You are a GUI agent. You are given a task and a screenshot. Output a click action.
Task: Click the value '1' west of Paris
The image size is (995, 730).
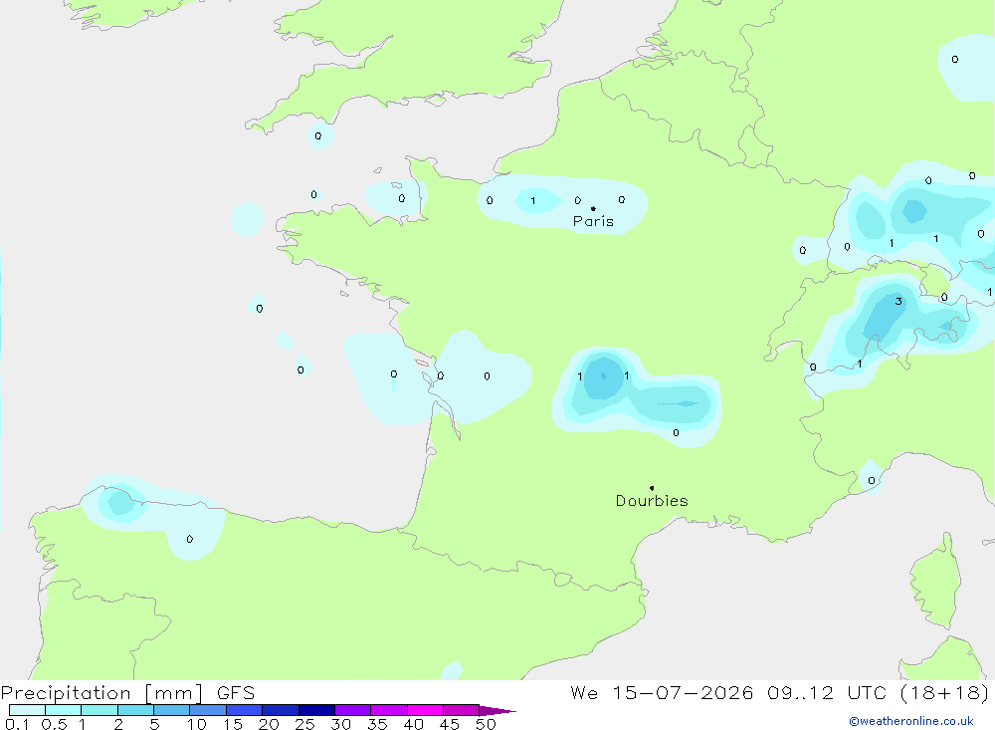(533, 201)
